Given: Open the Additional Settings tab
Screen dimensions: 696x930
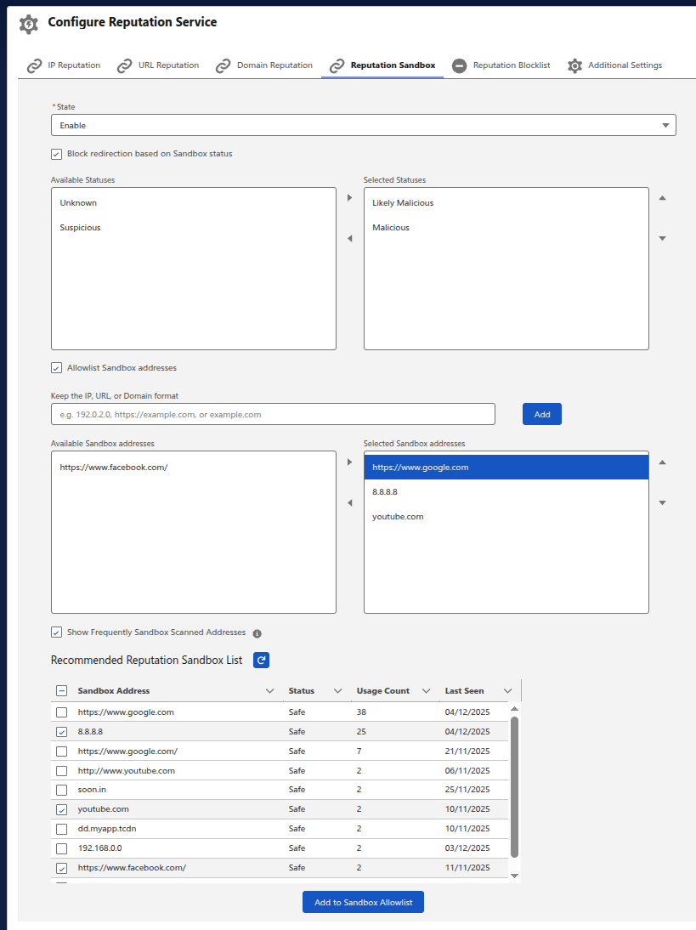Looking at the screenshot, I should [x=614, y=65].
